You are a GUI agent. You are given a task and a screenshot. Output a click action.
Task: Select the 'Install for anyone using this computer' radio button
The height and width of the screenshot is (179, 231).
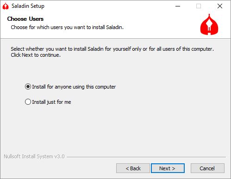(28, 87)
